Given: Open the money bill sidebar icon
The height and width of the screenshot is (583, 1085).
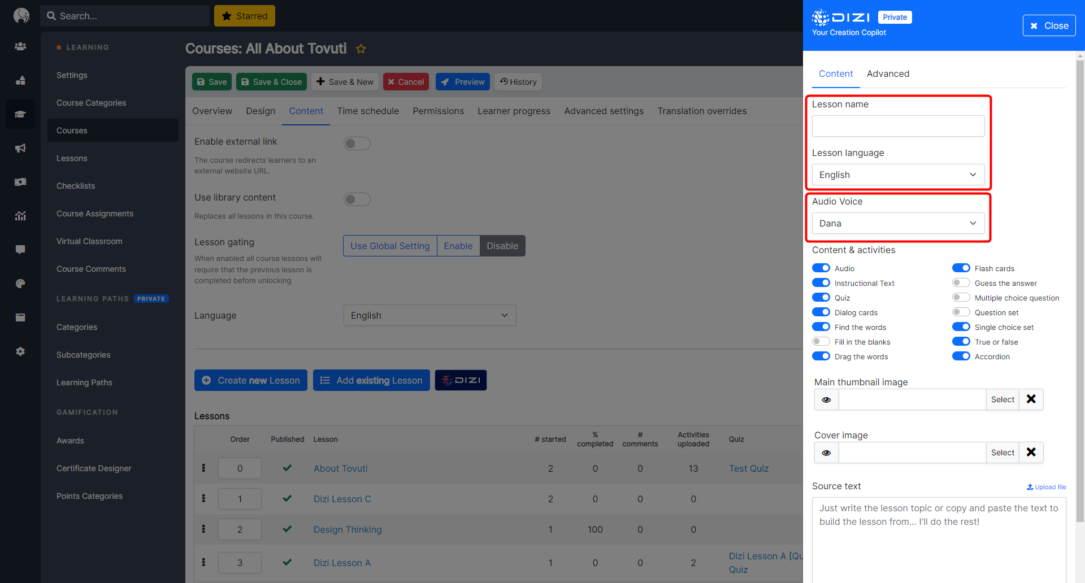Looking at the screenshot, I should [20, 182].
